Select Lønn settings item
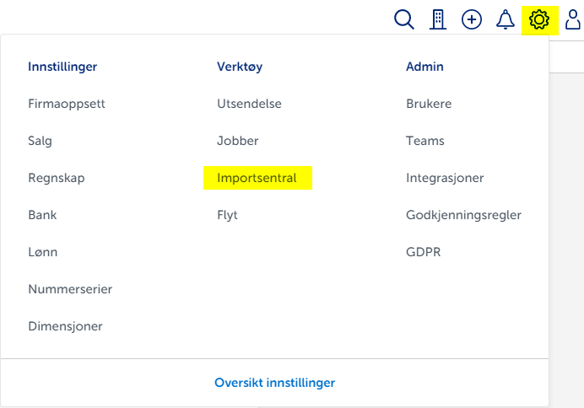This screenshot has width=584, height=408. coord(43,252)
